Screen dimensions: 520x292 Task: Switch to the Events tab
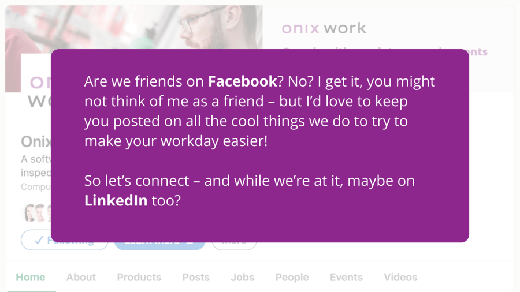(346, 277)
